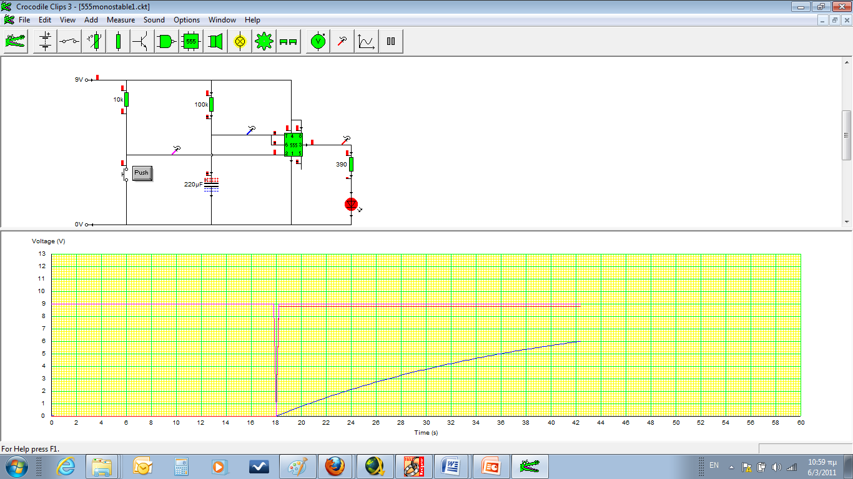Open the View menu
Image resolution: width=853 pixels, height=479 pixels.
pos(67,20)
